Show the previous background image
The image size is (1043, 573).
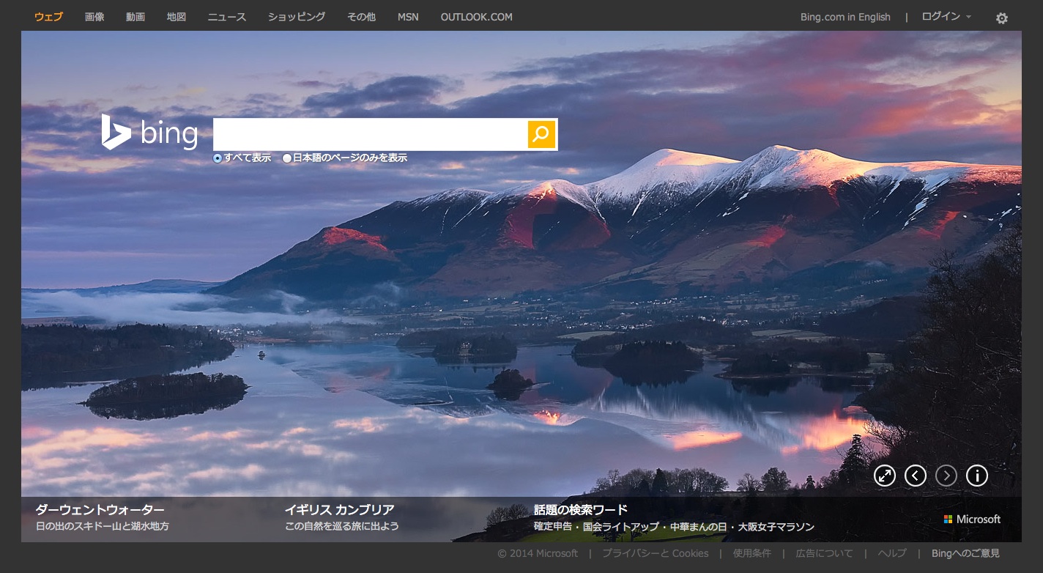916,476
